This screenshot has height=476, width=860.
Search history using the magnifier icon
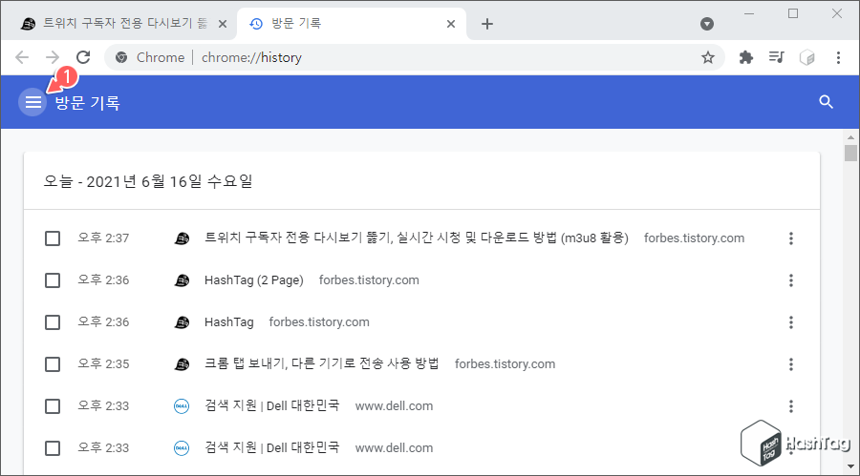[826, 102]
